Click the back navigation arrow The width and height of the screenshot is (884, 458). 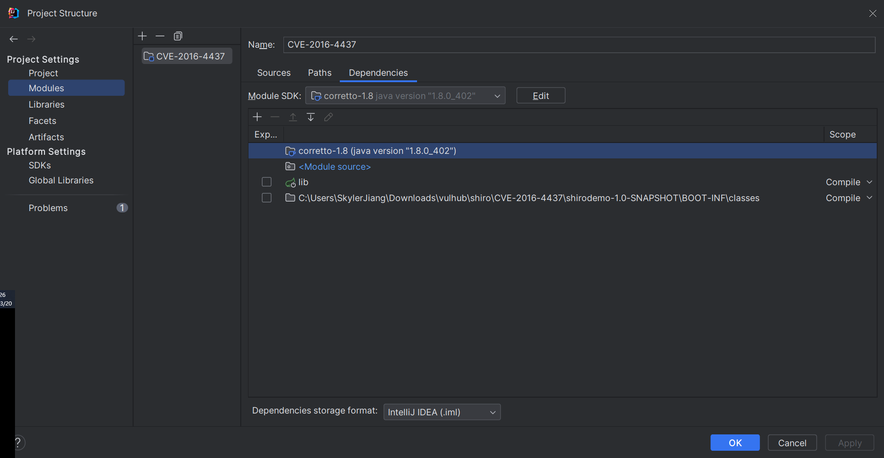pyautogui.click(x=14, y=39)
